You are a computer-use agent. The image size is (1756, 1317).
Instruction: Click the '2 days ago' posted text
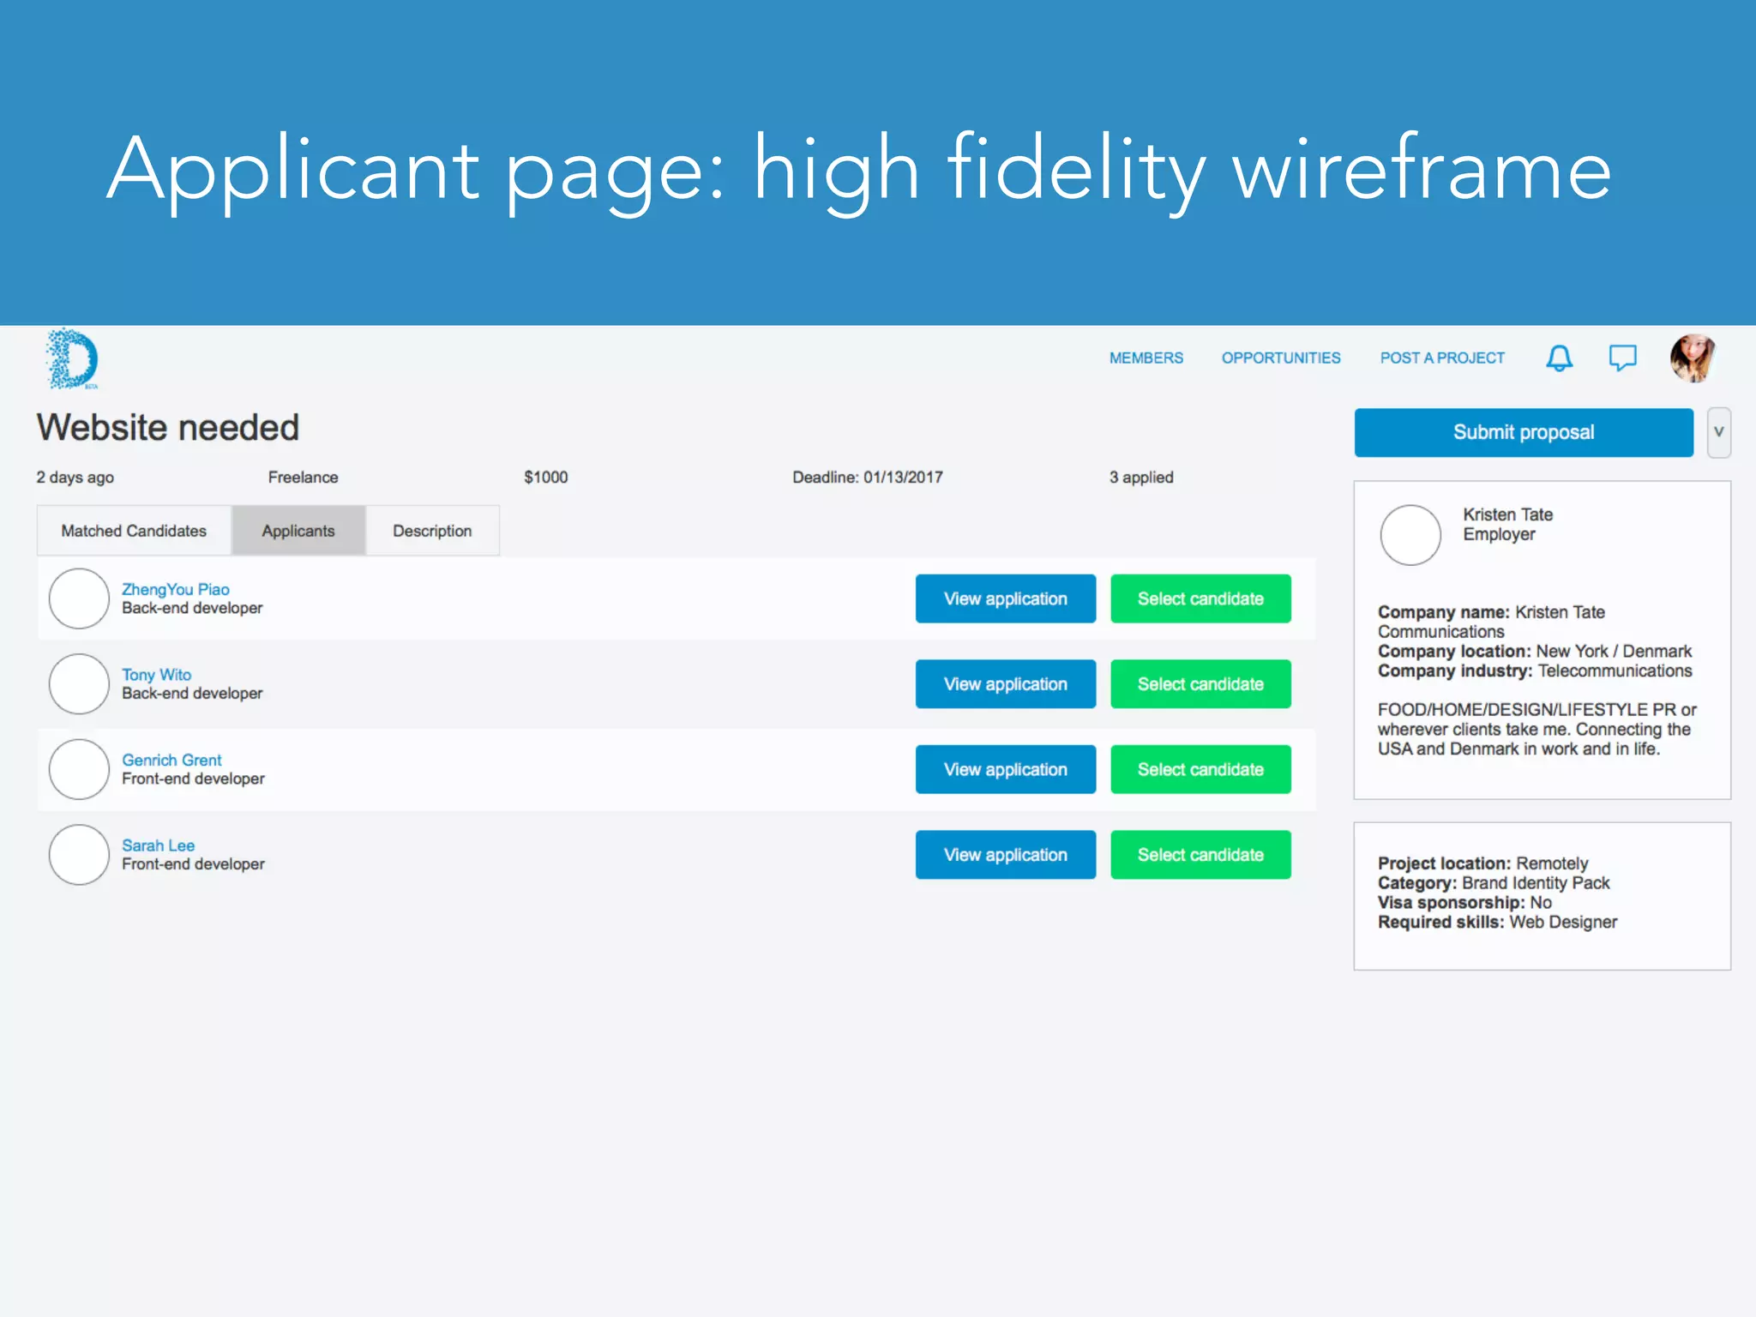pyautogui.click(x=75, y=478)
